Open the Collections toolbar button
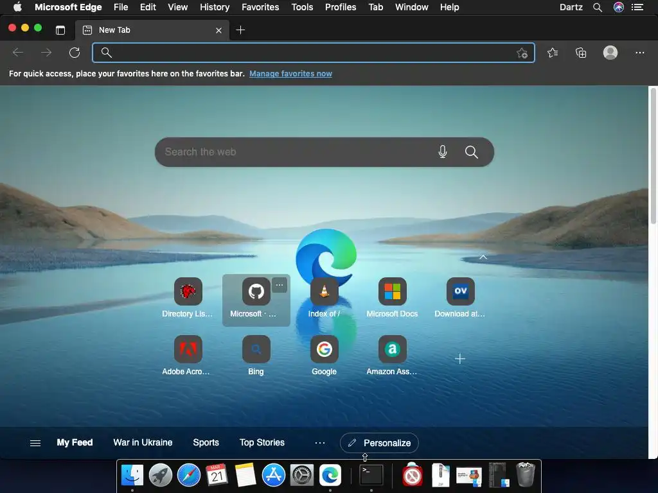The image size is (658, 493). tap(581, 53)
